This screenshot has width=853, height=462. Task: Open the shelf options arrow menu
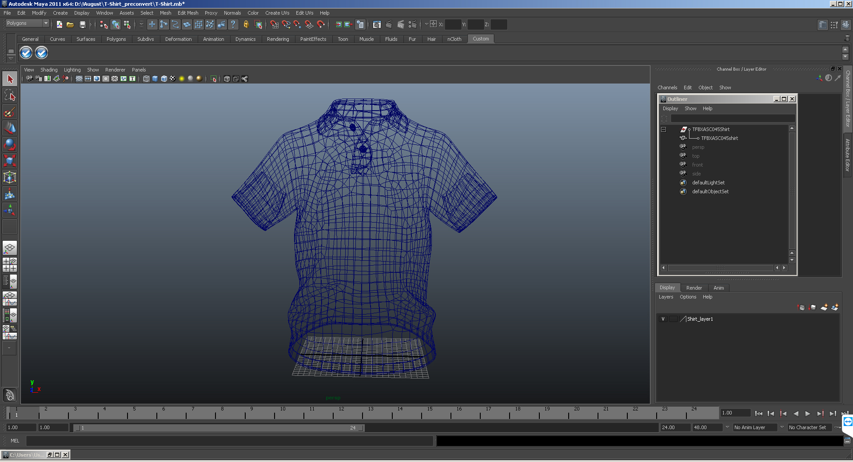(11, 58)
